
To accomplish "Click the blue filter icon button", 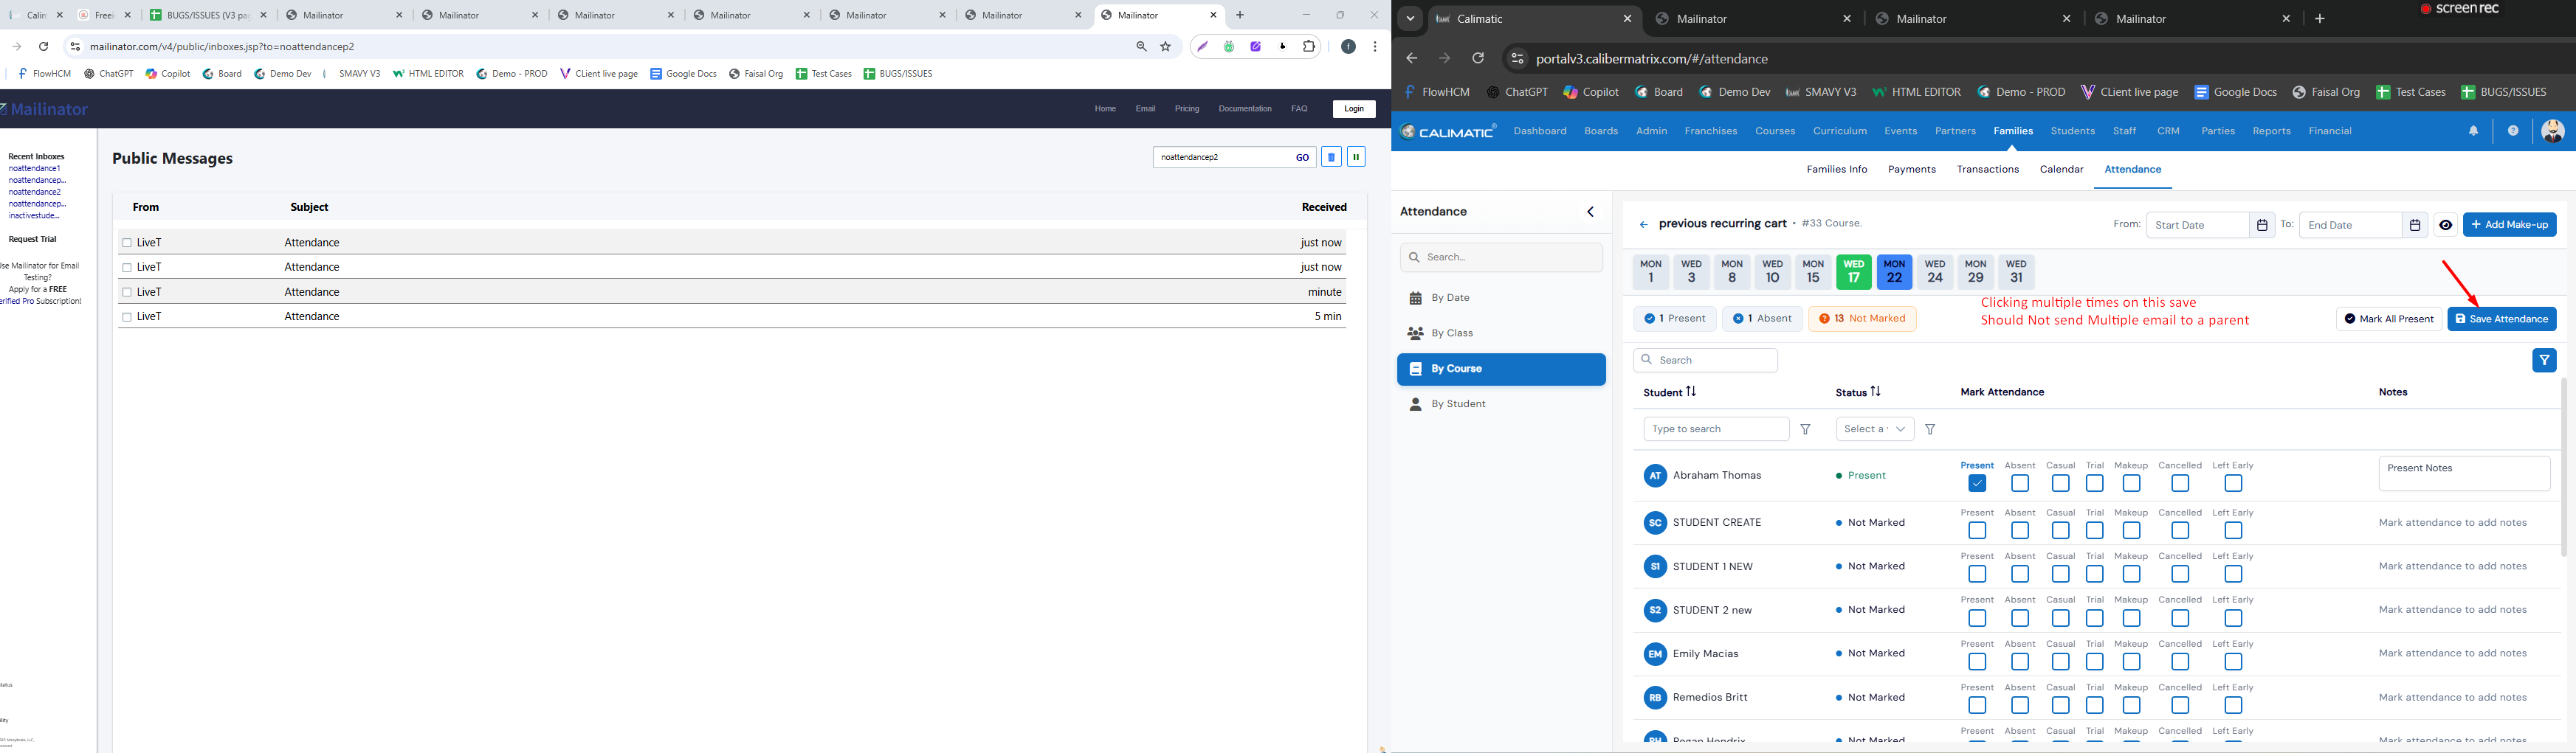I will [x=2545, y=361].
